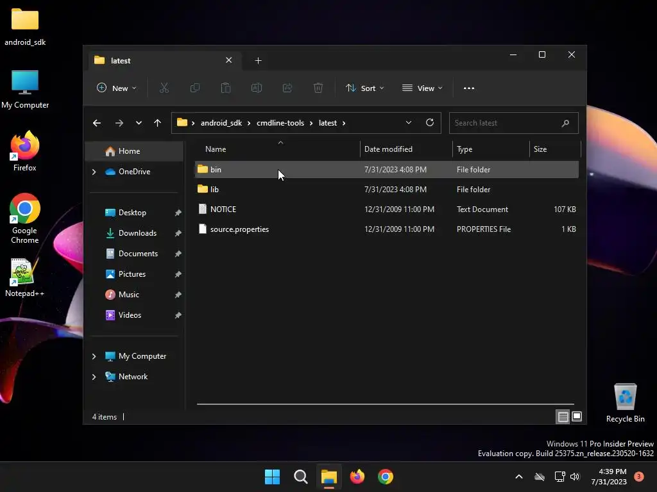Click the Cut scissors icon in toolbar
The height and width of the screenshot is (492, 657).
164,88
